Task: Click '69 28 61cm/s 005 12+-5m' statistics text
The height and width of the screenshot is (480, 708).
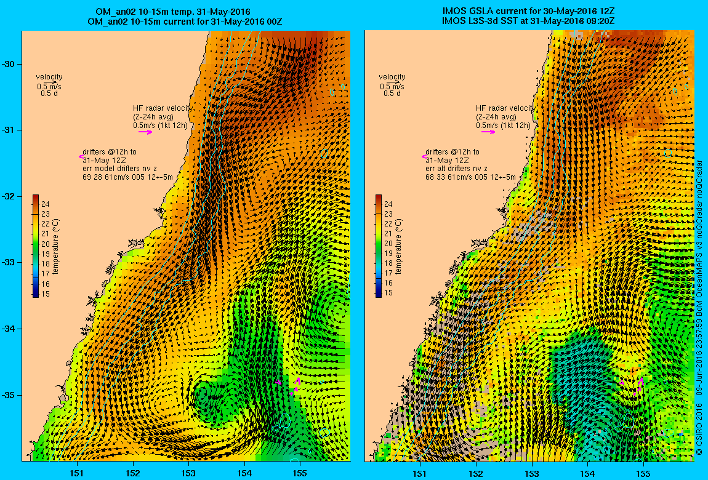Action: 128,177
